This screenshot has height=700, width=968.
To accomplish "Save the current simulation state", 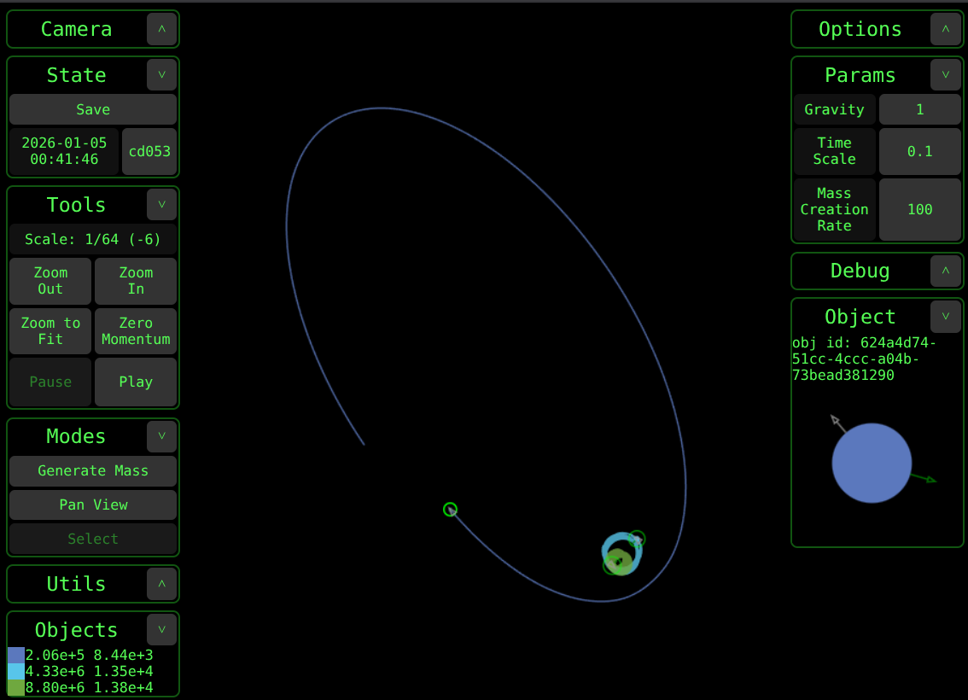I will click(93, 110).
